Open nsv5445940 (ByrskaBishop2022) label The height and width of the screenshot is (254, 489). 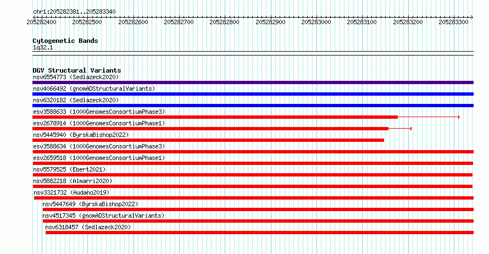coord(81,135)
